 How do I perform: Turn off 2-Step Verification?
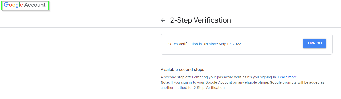point(314,43)
